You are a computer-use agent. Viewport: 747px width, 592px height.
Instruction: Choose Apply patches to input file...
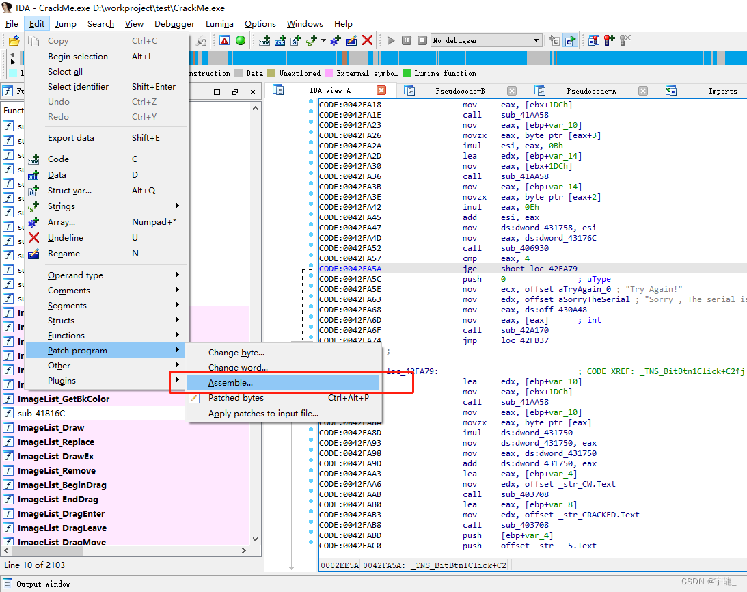tap(283, 414)
